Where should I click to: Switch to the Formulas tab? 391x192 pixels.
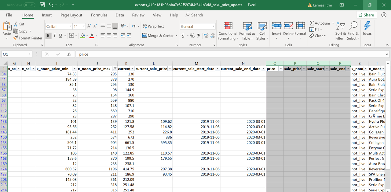point(99,15)
